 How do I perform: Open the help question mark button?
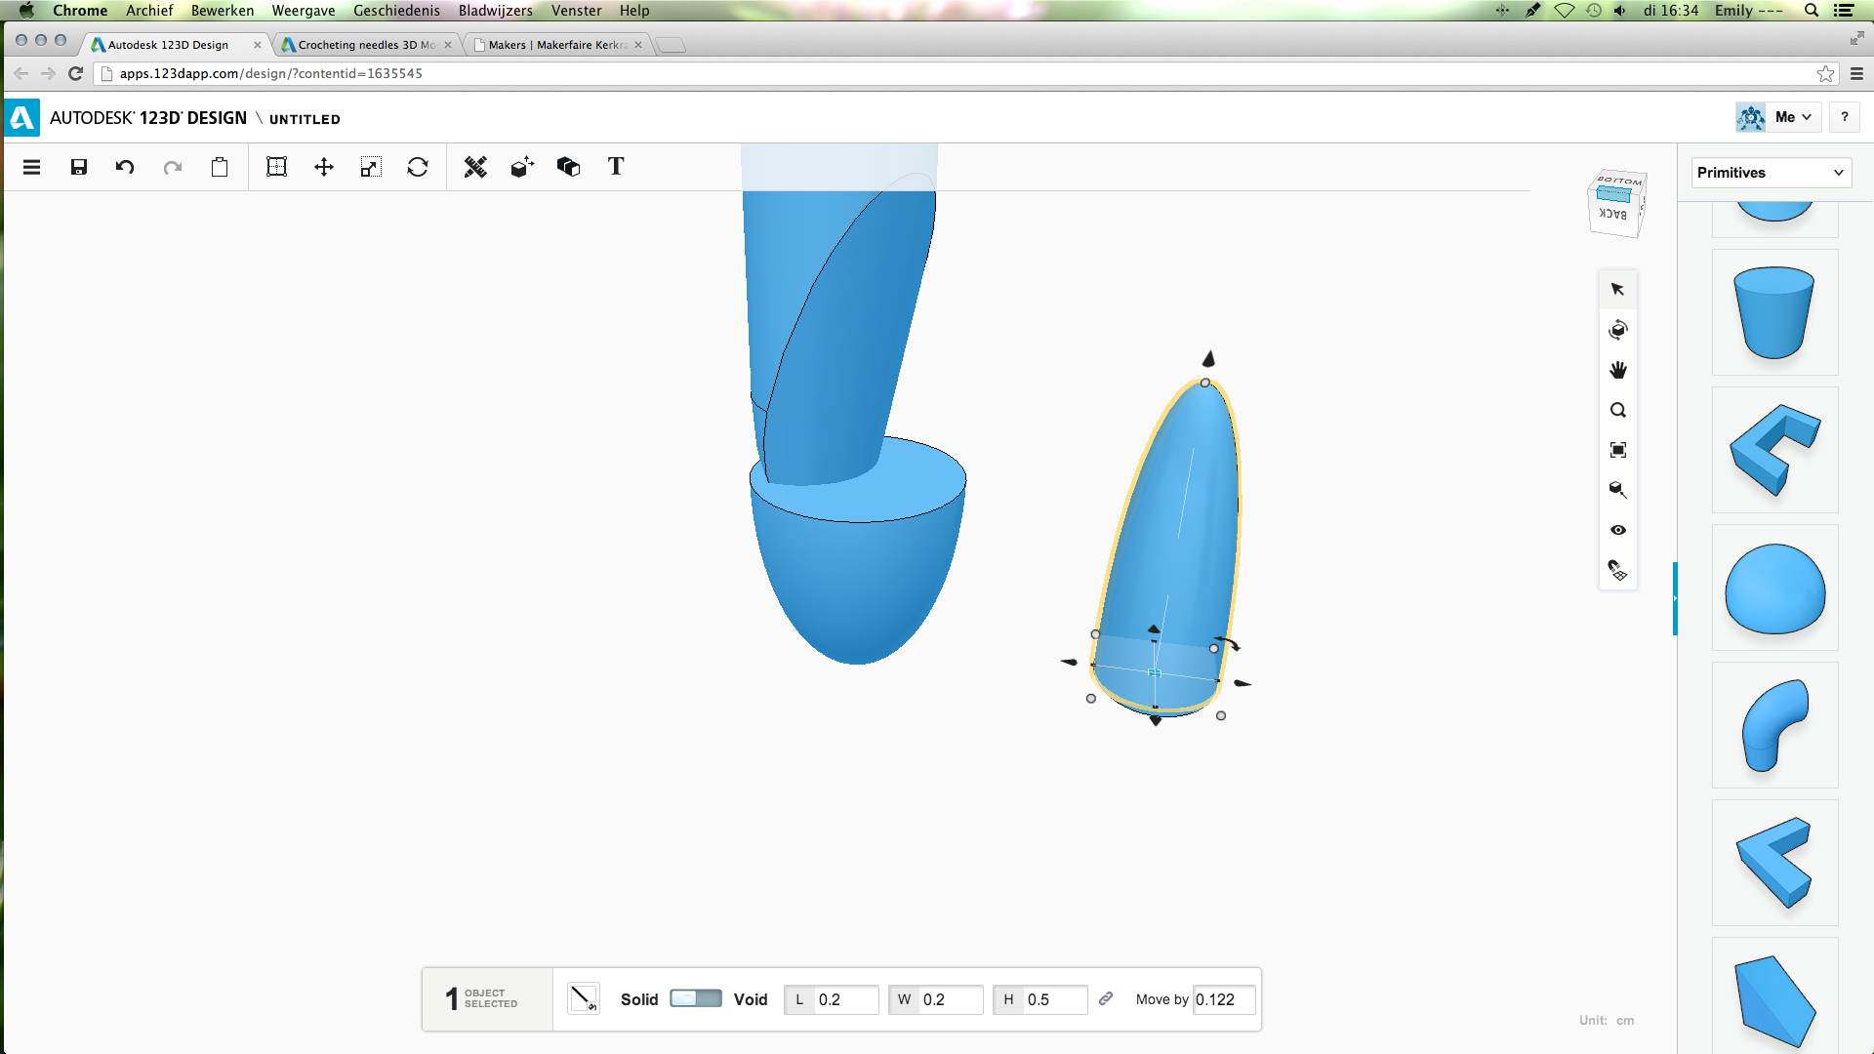pyautogui.click(x=1844, y=117)
